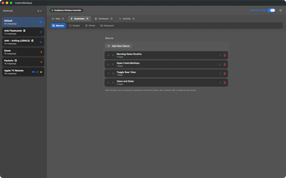The image size is (286, 178).
Task: Edit the Toggle Rear View macro
Action: click(220, 74)
